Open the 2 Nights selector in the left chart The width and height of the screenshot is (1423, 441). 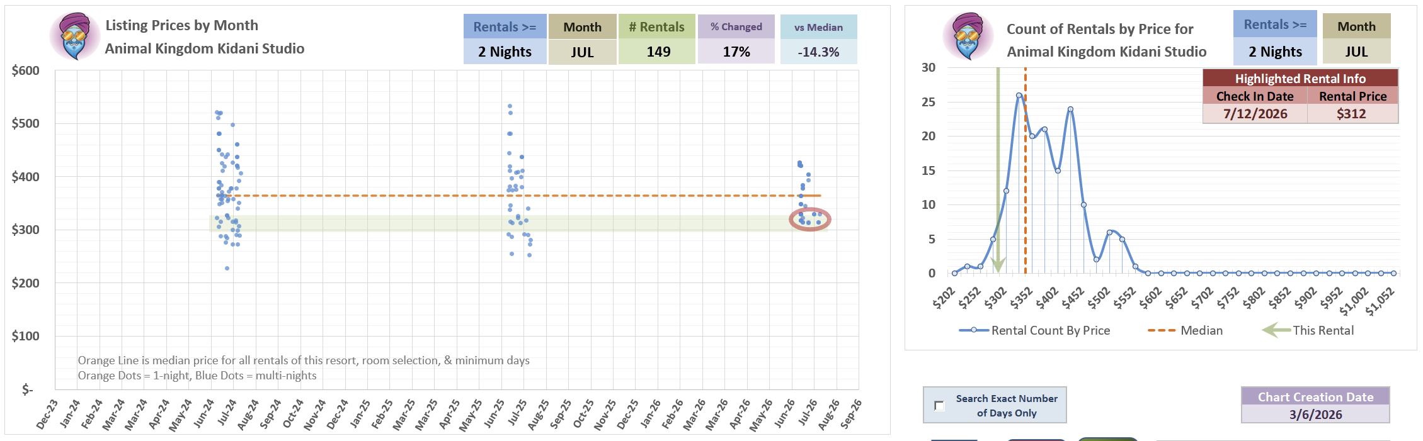coord(505,52)
